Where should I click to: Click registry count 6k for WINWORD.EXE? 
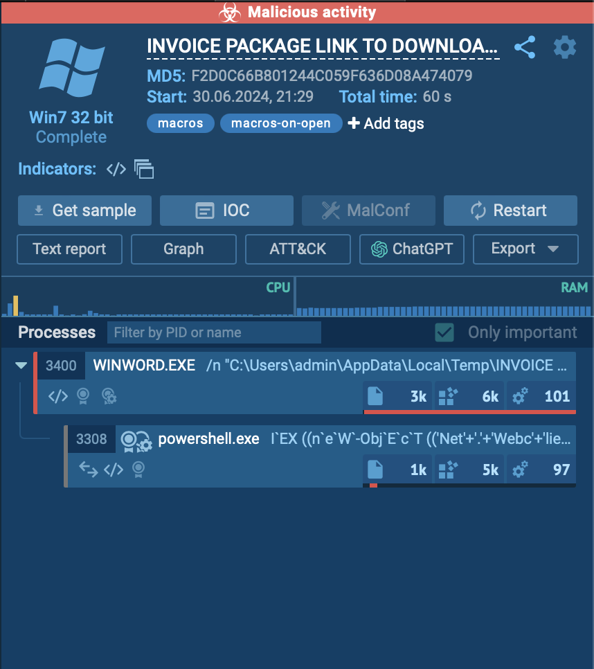[x=469, y=396]
